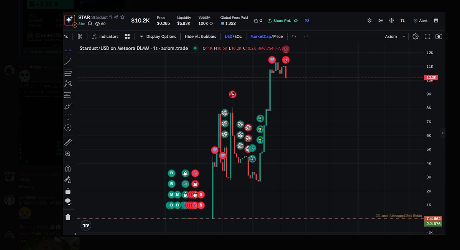Star the token as favorite
This screenshot has width=460, height=250.
122,17
